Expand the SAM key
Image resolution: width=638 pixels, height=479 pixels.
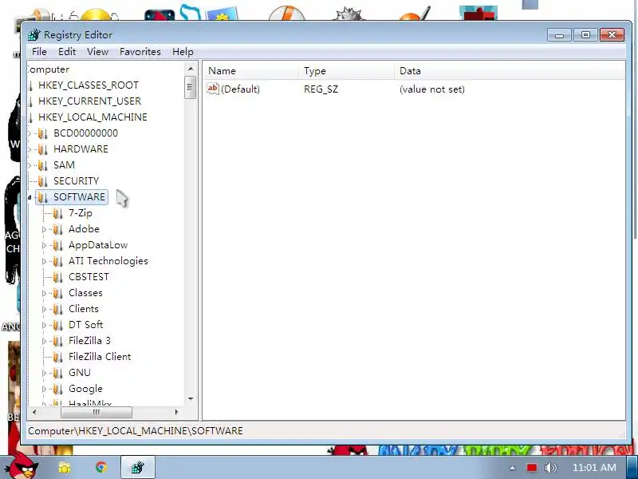pyautogui.click(x=30, y=165)
